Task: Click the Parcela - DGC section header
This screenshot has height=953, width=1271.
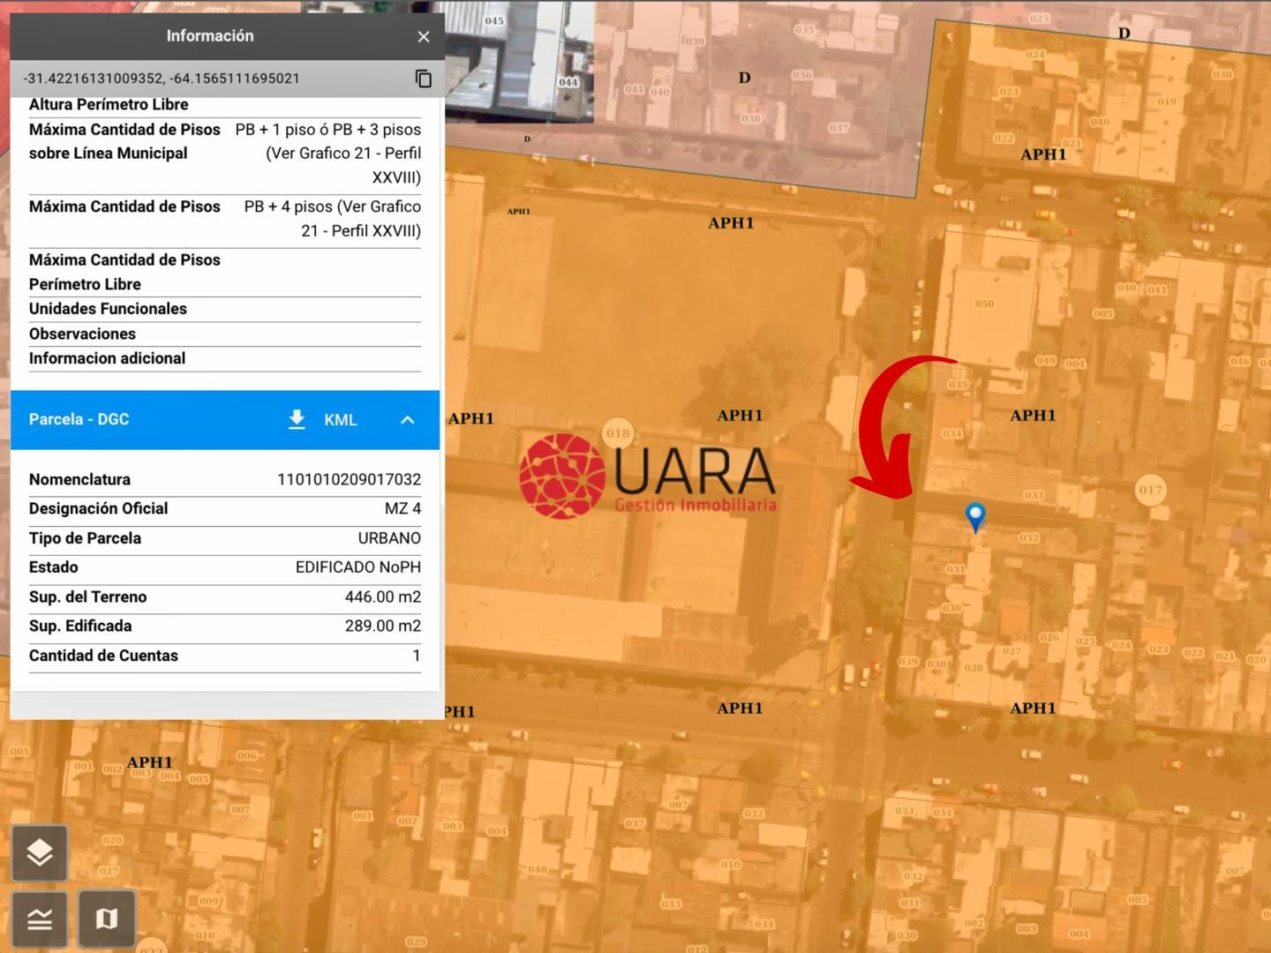Action: click(79, 419)
